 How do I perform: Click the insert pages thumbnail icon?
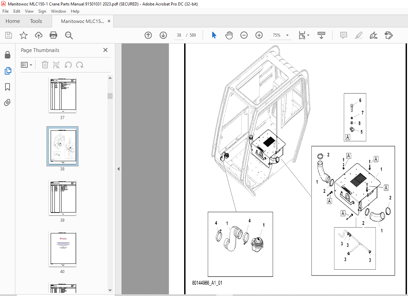click(x=56, y=65)
